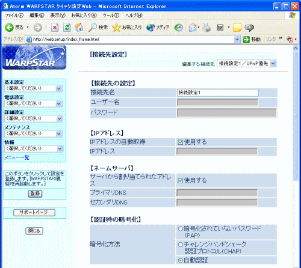Open the Mail icon in toolbar
Screen dimensions: 301x268
[193, 28]
